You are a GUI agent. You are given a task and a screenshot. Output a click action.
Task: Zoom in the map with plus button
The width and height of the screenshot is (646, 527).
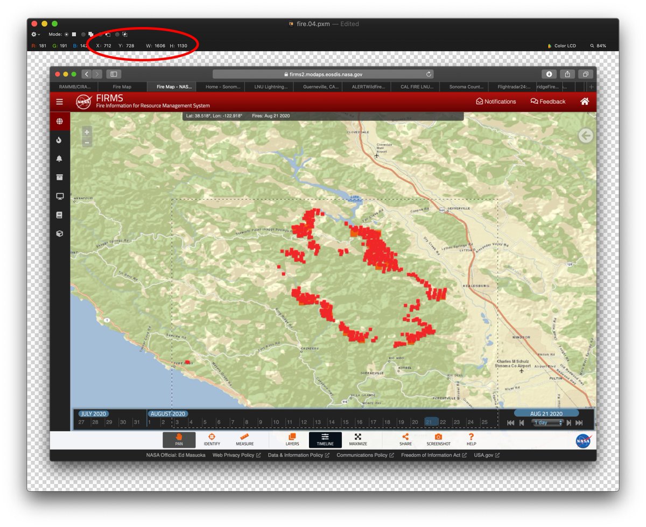point(87,132)
